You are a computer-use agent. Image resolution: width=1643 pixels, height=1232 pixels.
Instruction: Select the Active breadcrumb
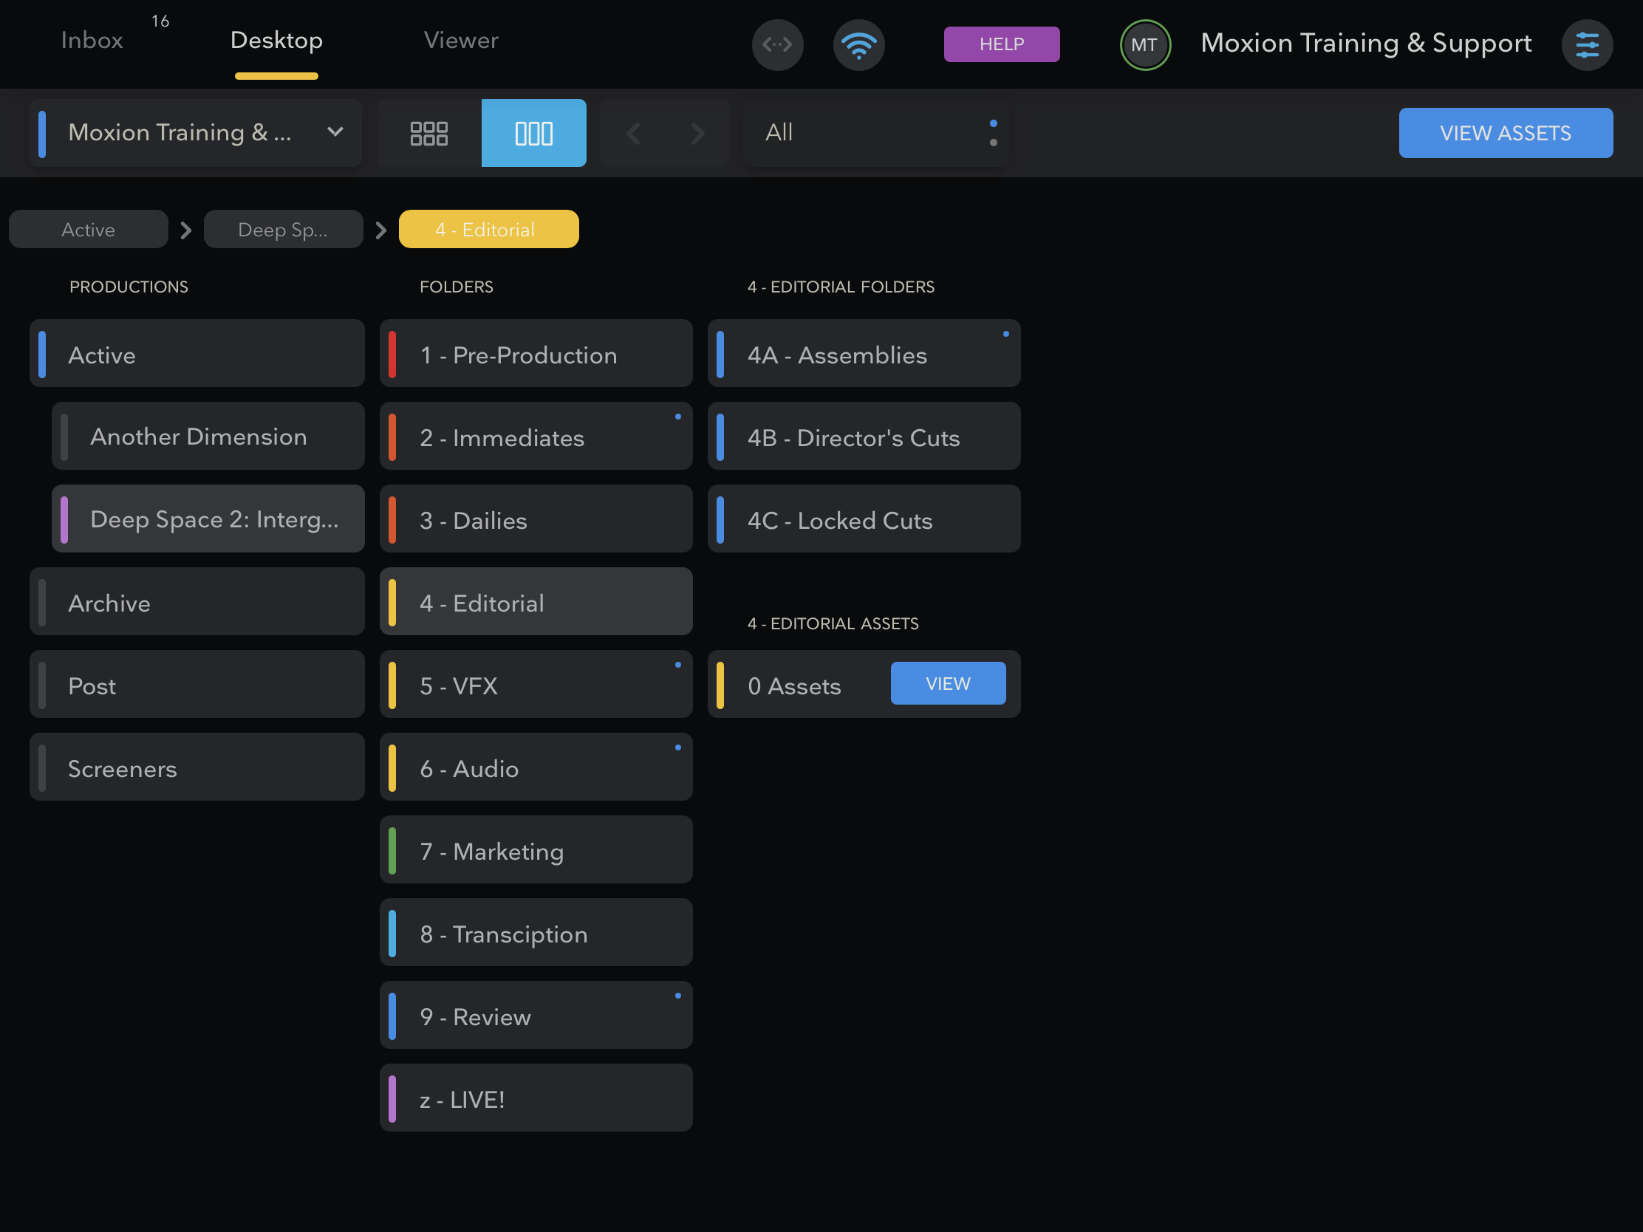click(x=88, y=229)
